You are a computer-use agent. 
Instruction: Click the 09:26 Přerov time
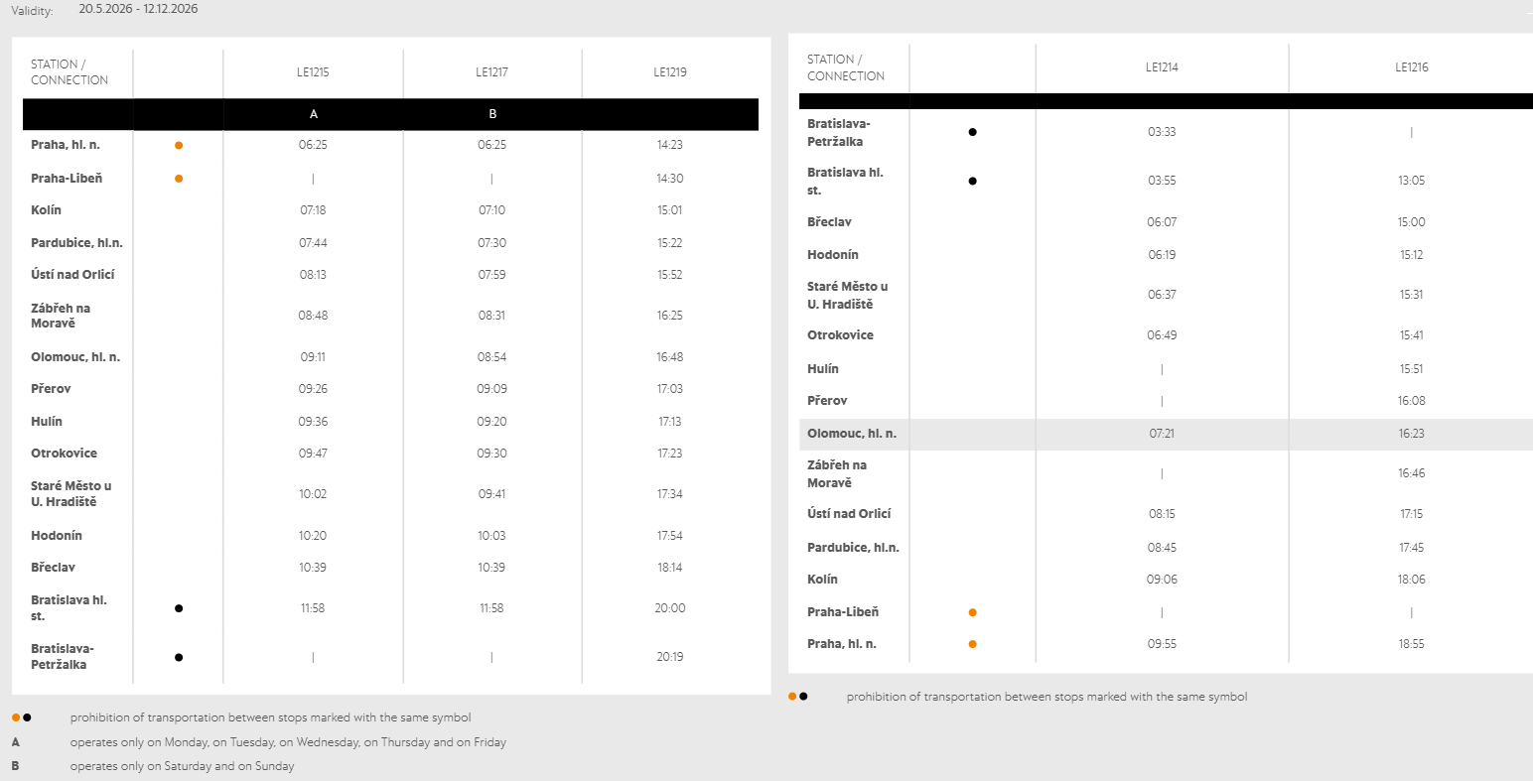[313, 389]
